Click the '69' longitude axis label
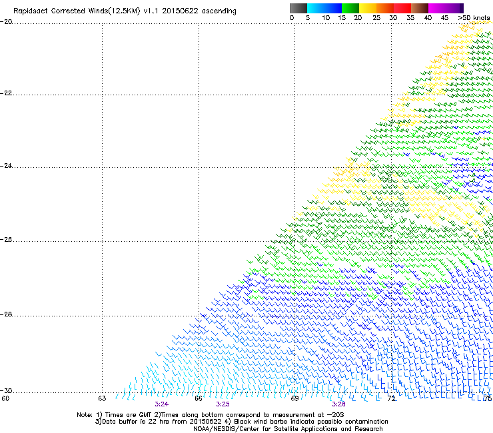The width and height of the screenshot is (493, 433). (x=294, y=398)
